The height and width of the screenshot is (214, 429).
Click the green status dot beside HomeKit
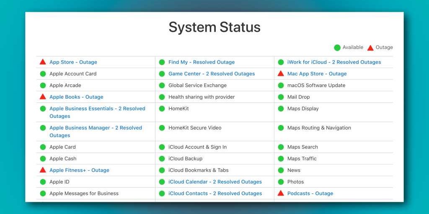coord(162,109)
